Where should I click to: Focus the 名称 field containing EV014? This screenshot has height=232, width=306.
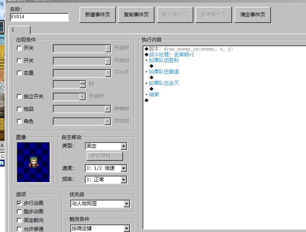pos(39,17)
